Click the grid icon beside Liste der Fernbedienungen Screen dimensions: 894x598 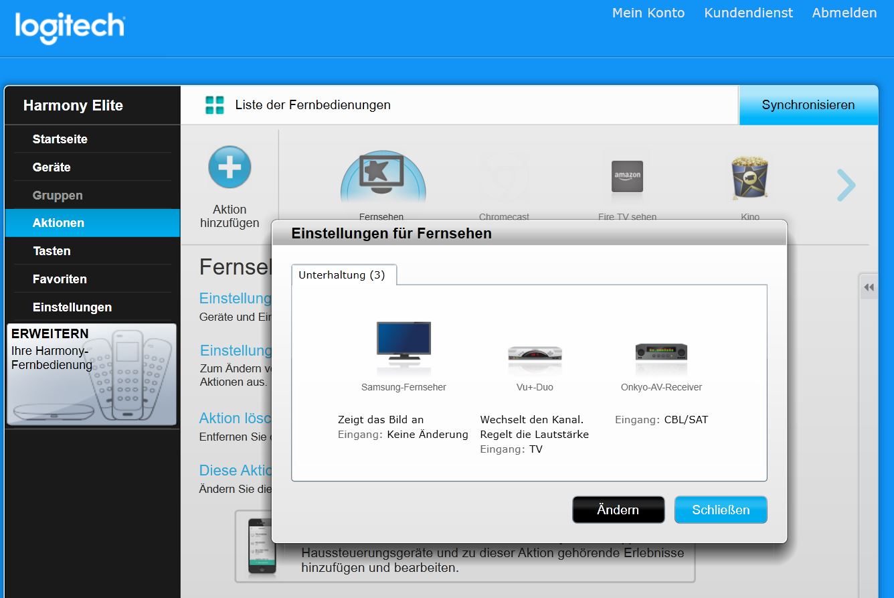214,105
